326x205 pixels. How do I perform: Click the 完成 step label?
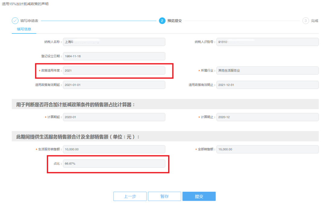click(x=315, y=21)
